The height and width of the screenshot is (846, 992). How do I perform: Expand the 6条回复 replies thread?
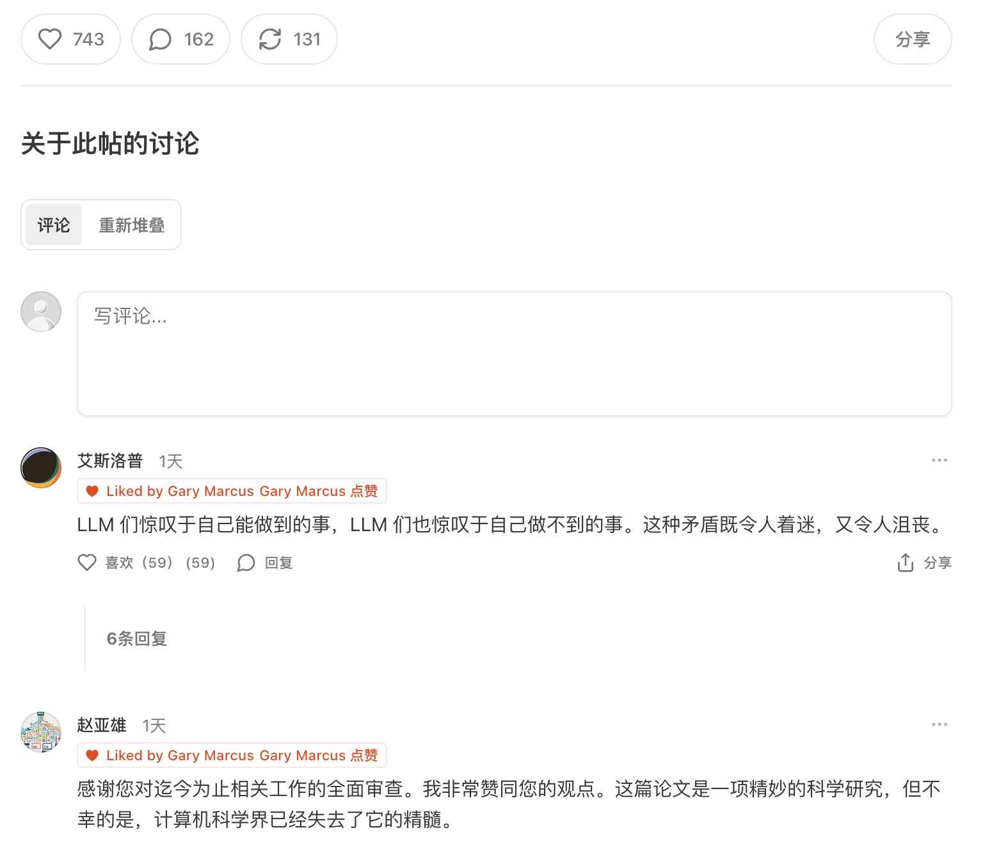click(135, 638)
